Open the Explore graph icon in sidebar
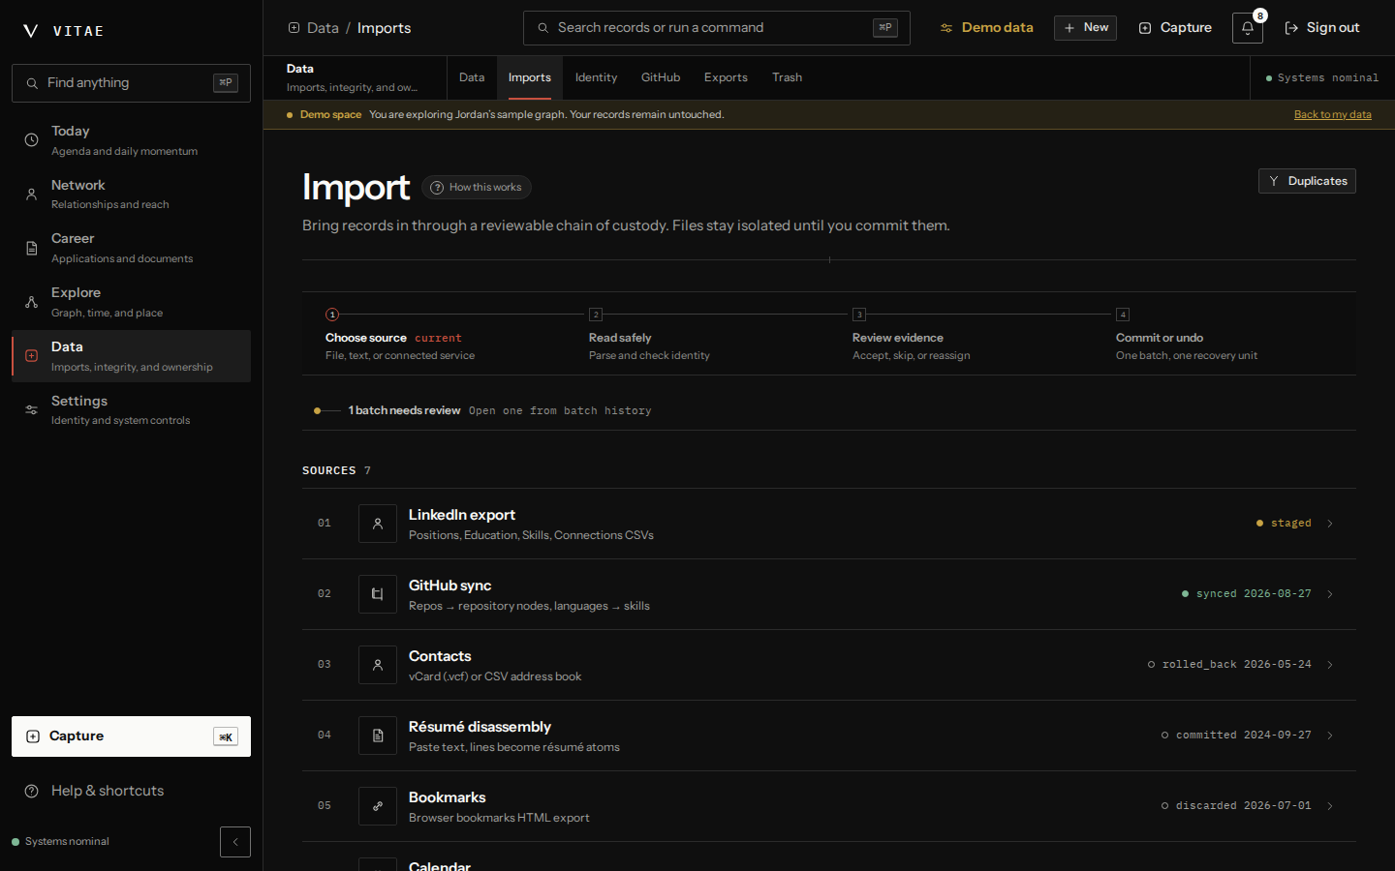 pos(31,302)
